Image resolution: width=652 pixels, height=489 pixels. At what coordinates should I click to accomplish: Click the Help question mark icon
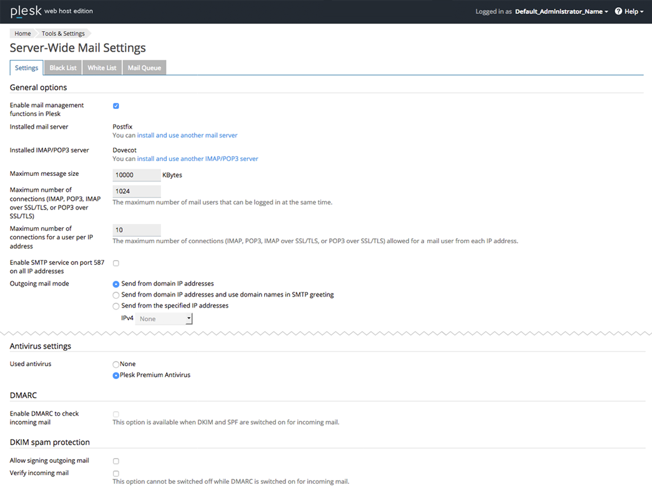(x=618, y=11)
